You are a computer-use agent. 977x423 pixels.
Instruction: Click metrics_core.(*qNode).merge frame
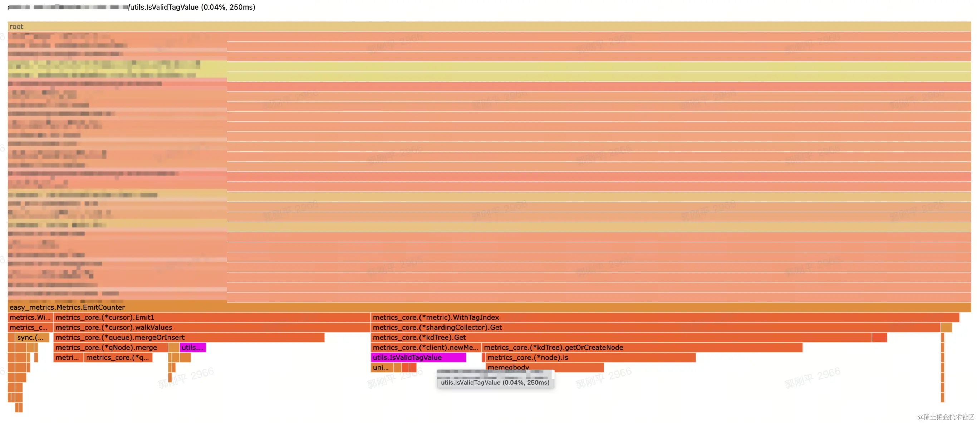[x=111, y=348]
